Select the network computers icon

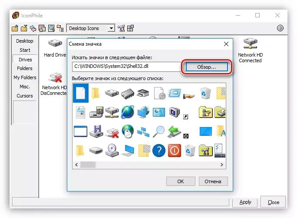click(x=143, y=132)
